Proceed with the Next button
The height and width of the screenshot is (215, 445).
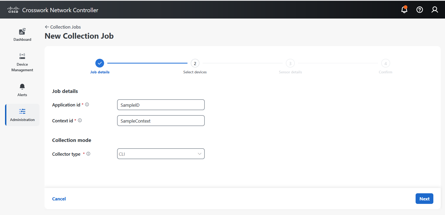tap(424, 199)
